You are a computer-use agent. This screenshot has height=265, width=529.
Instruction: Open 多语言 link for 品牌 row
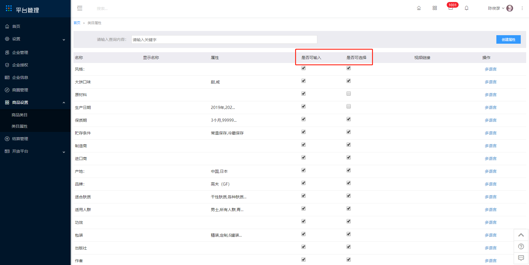490,184
